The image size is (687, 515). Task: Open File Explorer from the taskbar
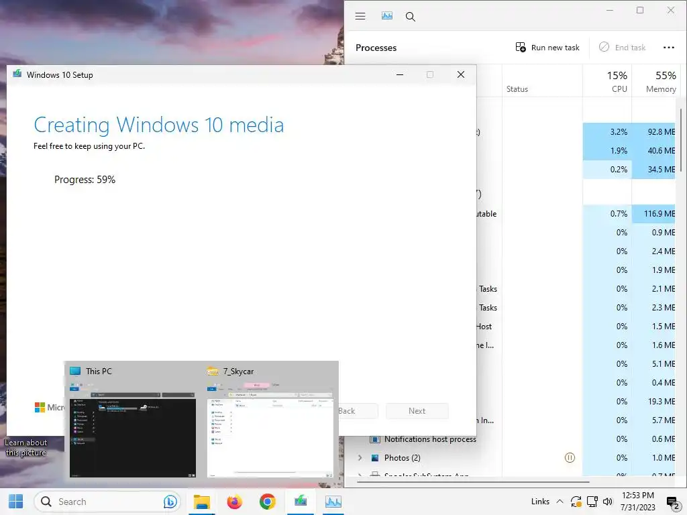click(x=202, y=502)
